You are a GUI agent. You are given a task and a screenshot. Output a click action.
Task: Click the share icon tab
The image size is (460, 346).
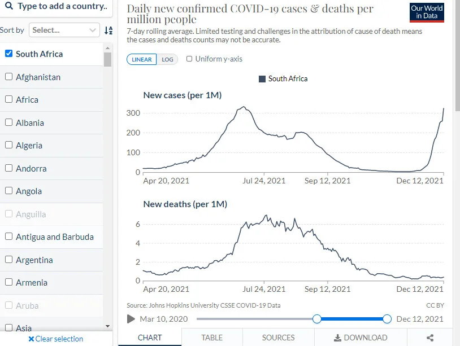coord(430,338)
